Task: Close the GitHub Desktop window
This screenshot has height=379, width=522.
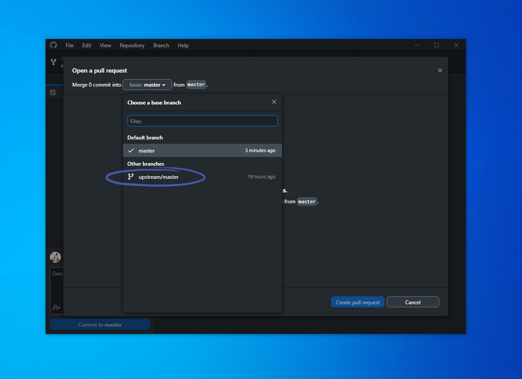Action: (456, 45)
